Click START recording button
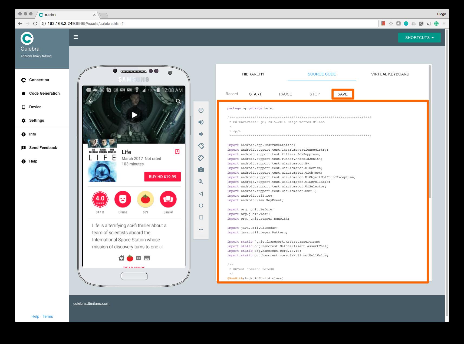The height and width of the screenshot is (344, 464). (255, 94)
